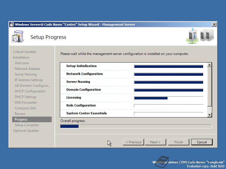Click the Domain Configuration progress bar
This screenshot has height=169, width=226.
coord(168,90)
